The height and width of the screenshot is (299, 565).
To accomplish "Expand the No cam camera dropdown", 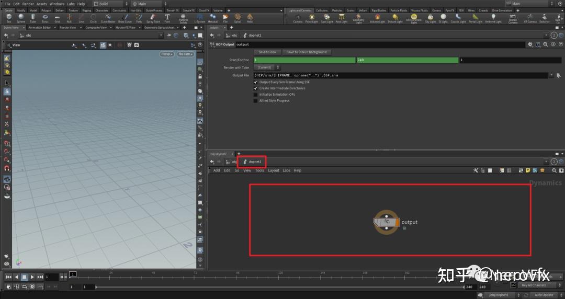I will (x=185, y=54).
